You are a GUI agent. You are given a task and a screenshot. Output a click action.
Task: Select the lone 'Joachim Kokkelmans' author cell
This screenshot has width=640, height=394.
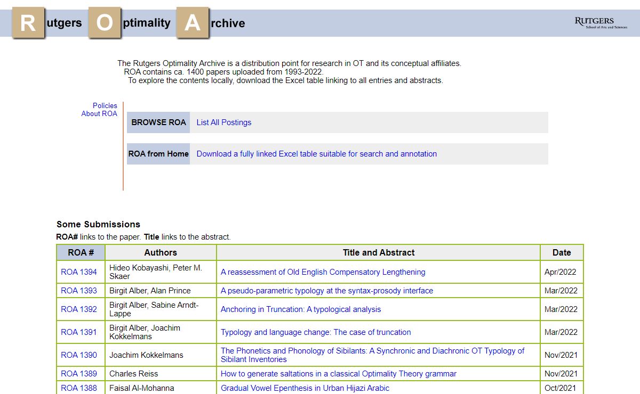coord(161,355)
